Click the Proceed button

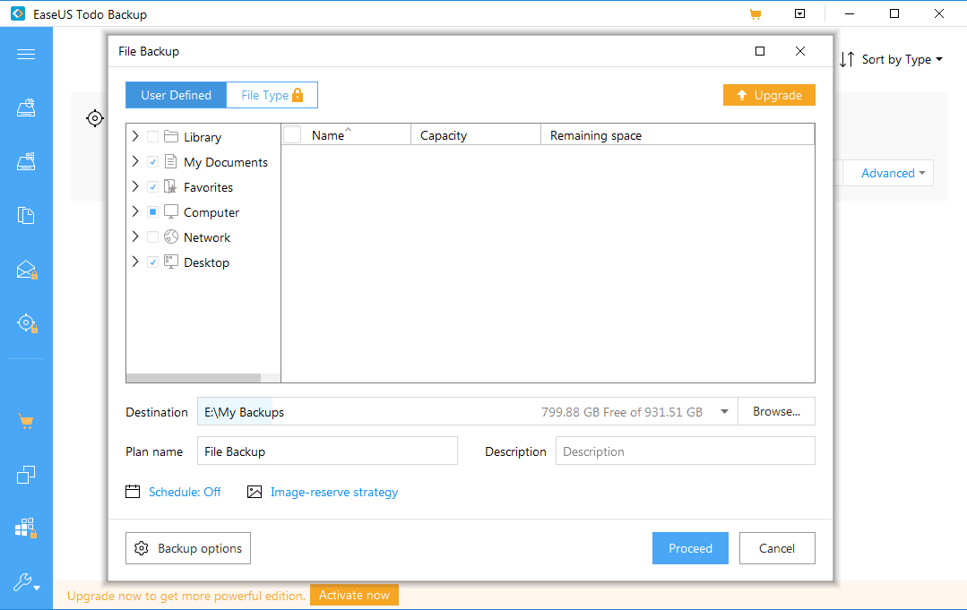690,548
